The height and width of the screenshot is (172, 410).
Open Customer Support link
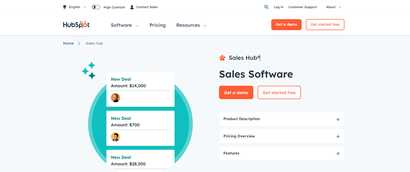click(303, 7)
